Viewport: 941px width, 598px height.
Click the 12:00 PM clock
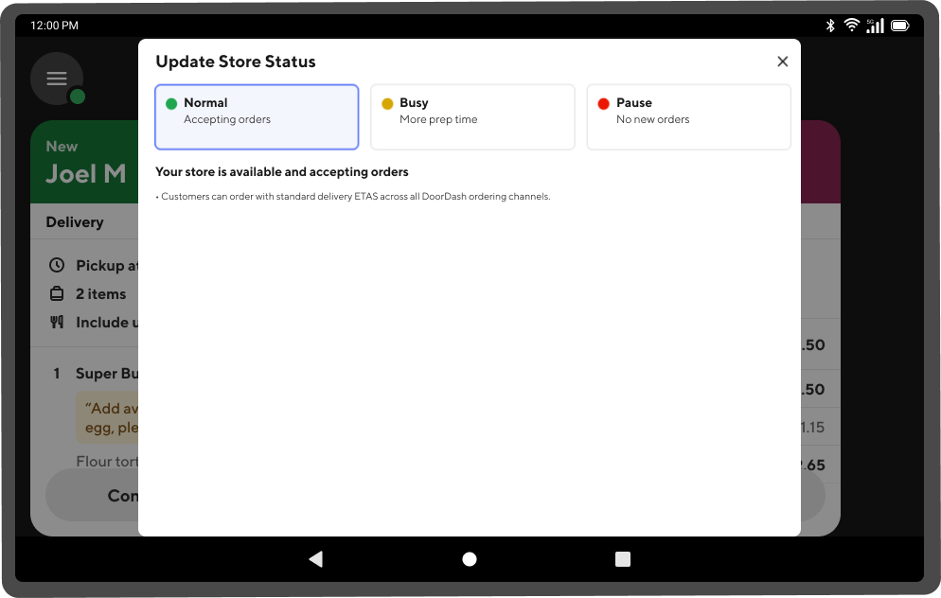(x=54, y=26)
